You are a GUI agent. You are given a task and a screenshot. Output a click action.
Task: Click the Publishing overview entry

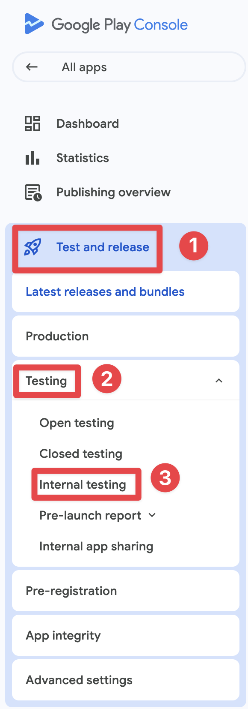113,192
